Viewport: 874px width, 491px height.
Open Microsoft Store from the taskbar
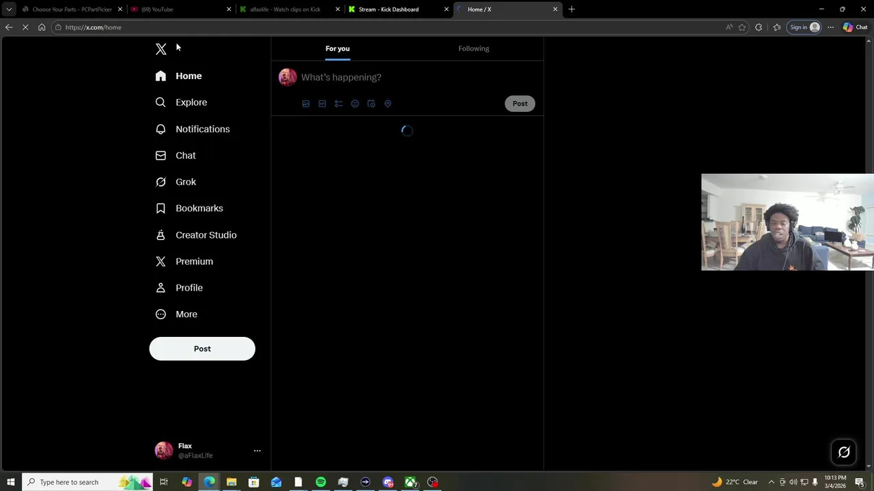(x=254, y=482)
